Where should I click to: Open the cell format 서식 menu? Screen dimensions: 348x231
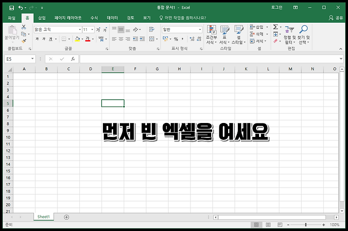pos(258,41)
